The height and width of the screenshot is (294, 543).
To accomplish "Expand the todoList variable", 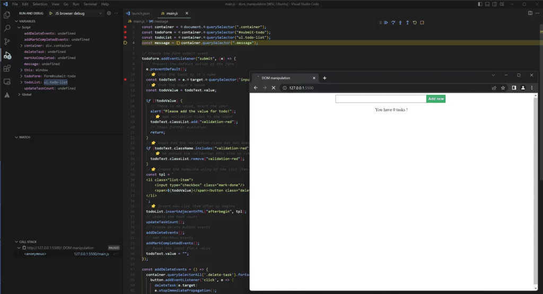I will click(x=21, y=82).
